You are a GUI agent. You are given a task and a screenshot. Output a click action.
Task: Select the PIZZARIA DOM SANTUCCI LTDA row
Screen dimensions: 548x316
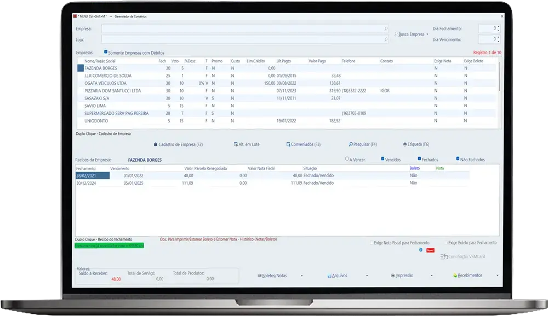coord(113,90)
